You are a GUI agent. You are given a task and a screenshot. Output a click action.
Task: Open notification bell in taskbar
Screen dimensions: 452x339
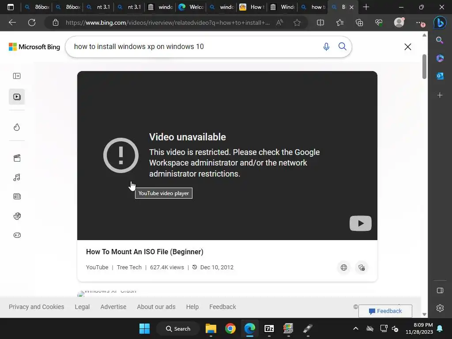pos(440,328)
